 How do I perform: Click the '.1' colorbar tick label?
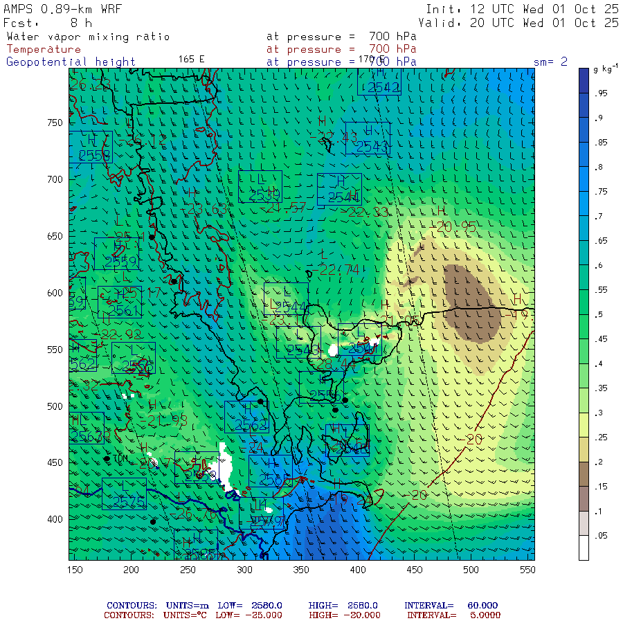point(598,511)
